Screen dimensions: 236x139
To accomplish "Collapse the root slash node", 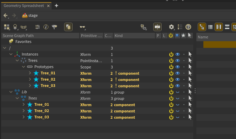I will coord(5,48).
